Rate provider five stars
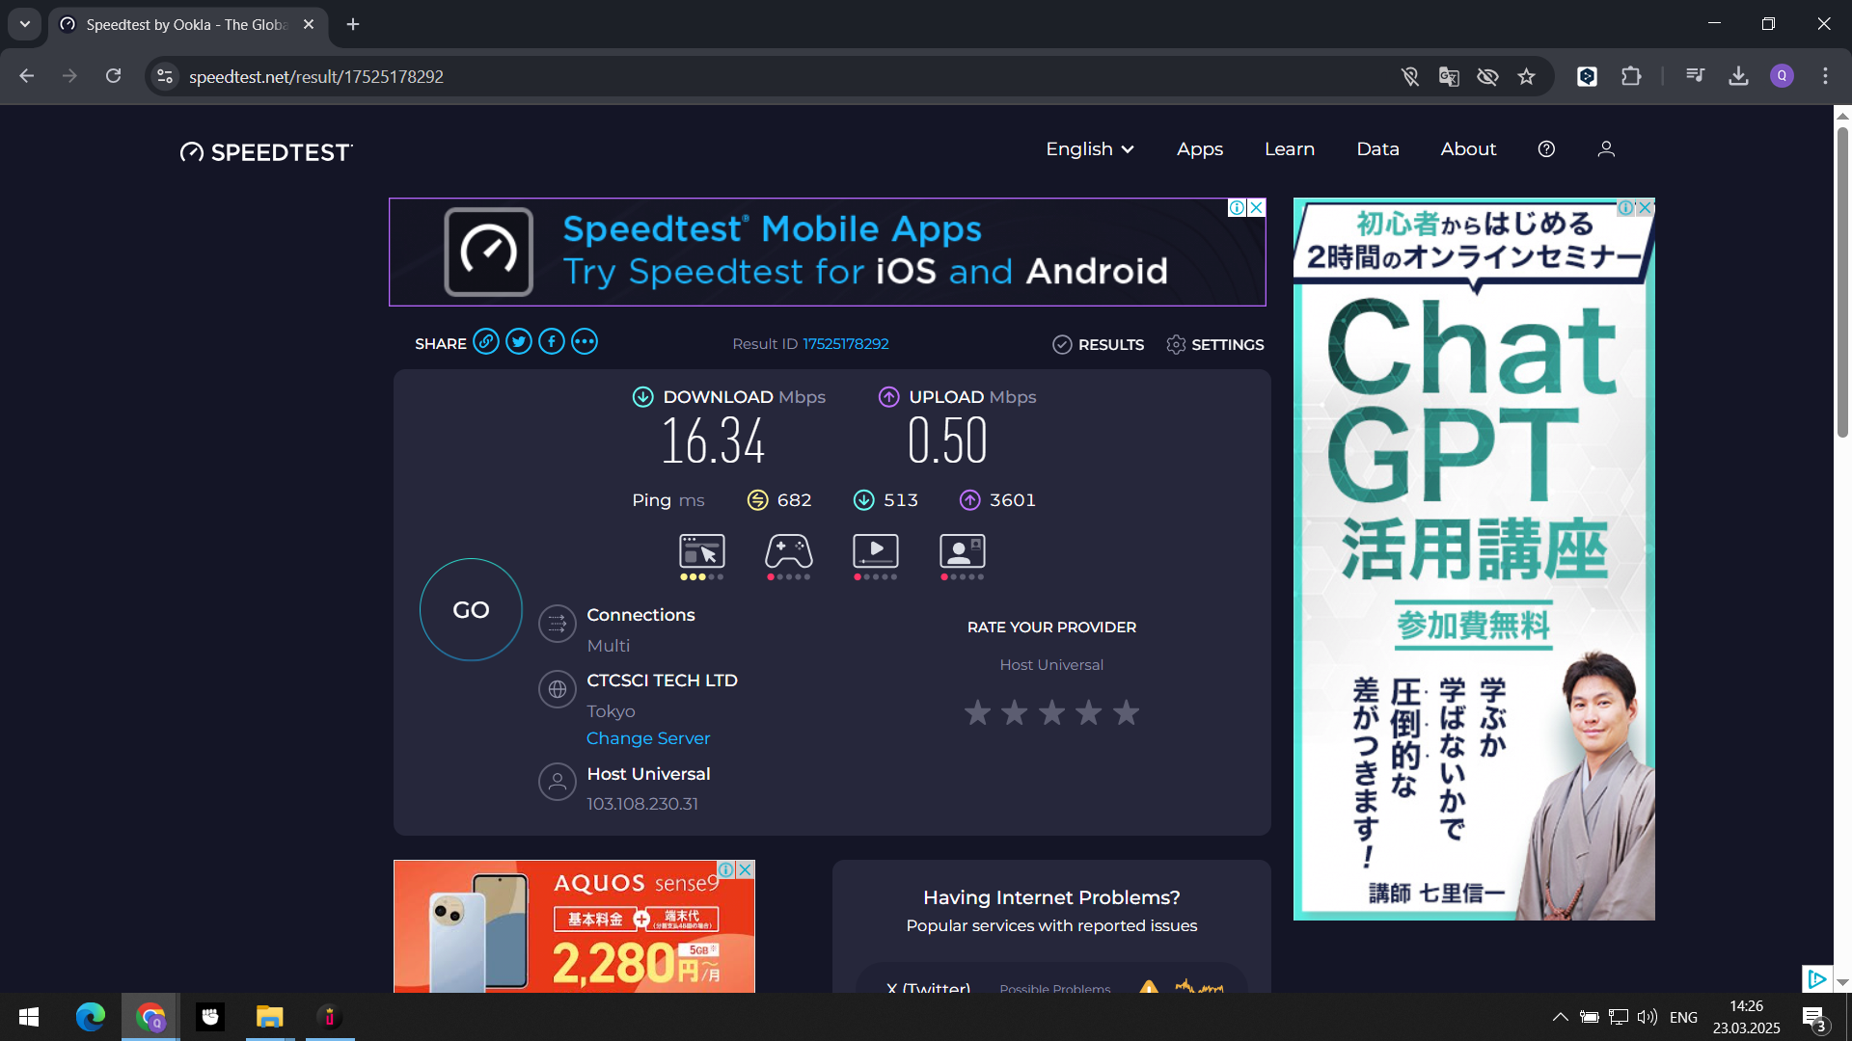The width and height of the screenshot is (1852, 1041). coord(1126,712)
